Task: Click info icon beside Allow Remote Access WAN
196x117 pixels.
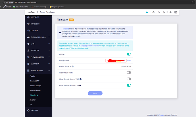Action: (81, 79)
